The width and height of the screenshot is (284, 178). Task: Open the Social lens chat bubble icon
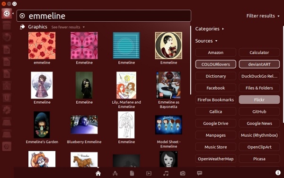coord(199,173)
